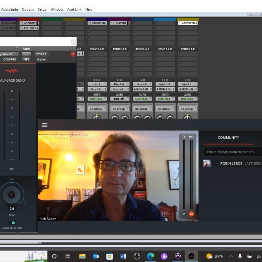
Task: Open the FlexVerb insert plugin
Action: pos(120,23)
